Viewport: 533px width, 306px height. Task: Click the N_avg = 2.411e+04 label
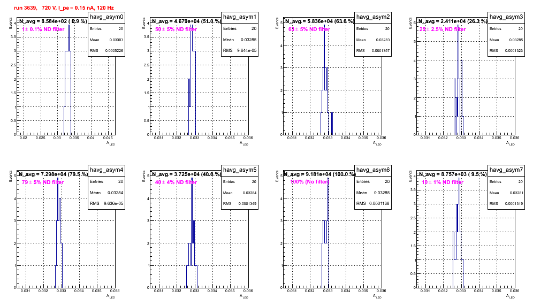[453, 21]
